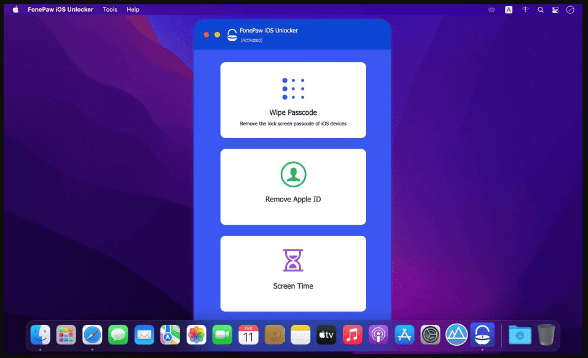The width and height of the screenshot is (588, 358).
Task: Click "Remove the lock screen passcode" description
Action: point(293,123)
